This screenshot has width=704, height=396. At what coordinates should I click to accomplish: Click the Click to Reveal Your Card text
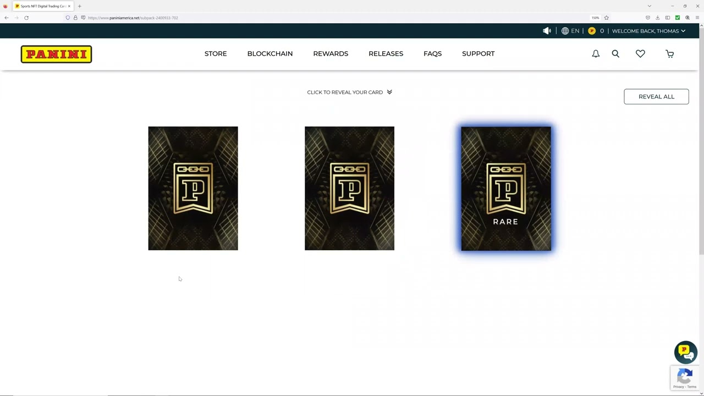(345, 92)
